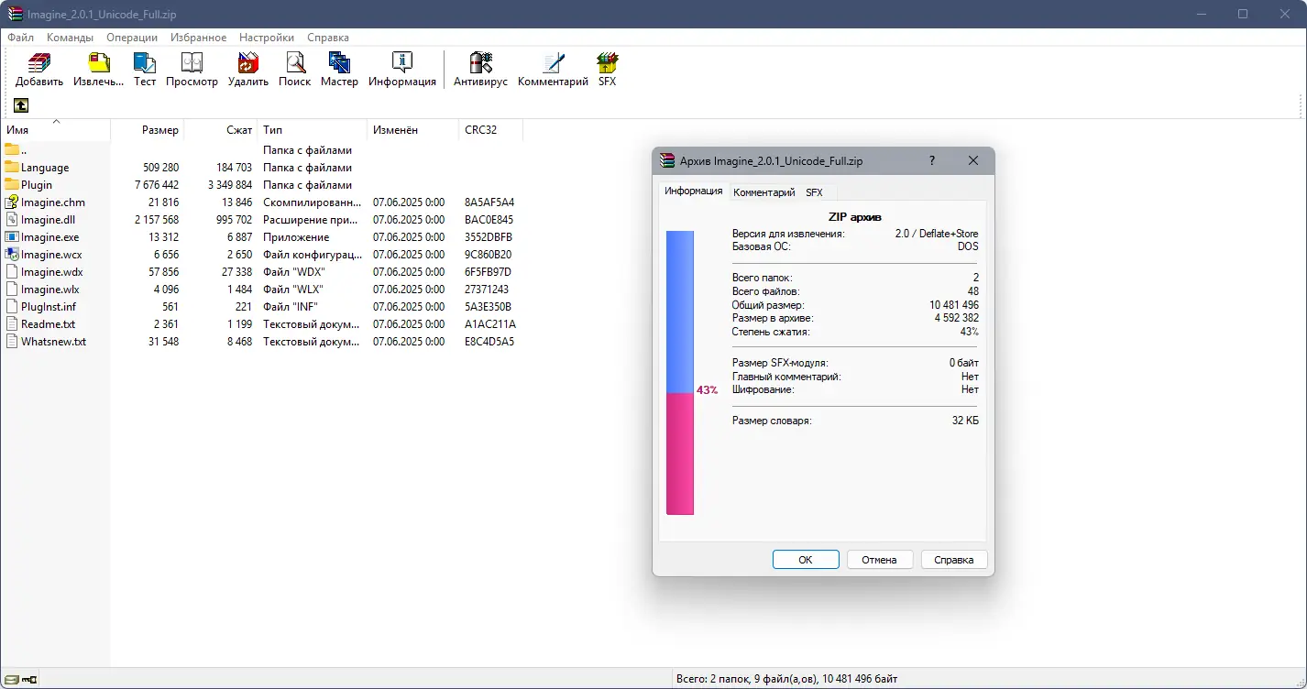Confirm the archive dialog with OK

click(806, 560)
